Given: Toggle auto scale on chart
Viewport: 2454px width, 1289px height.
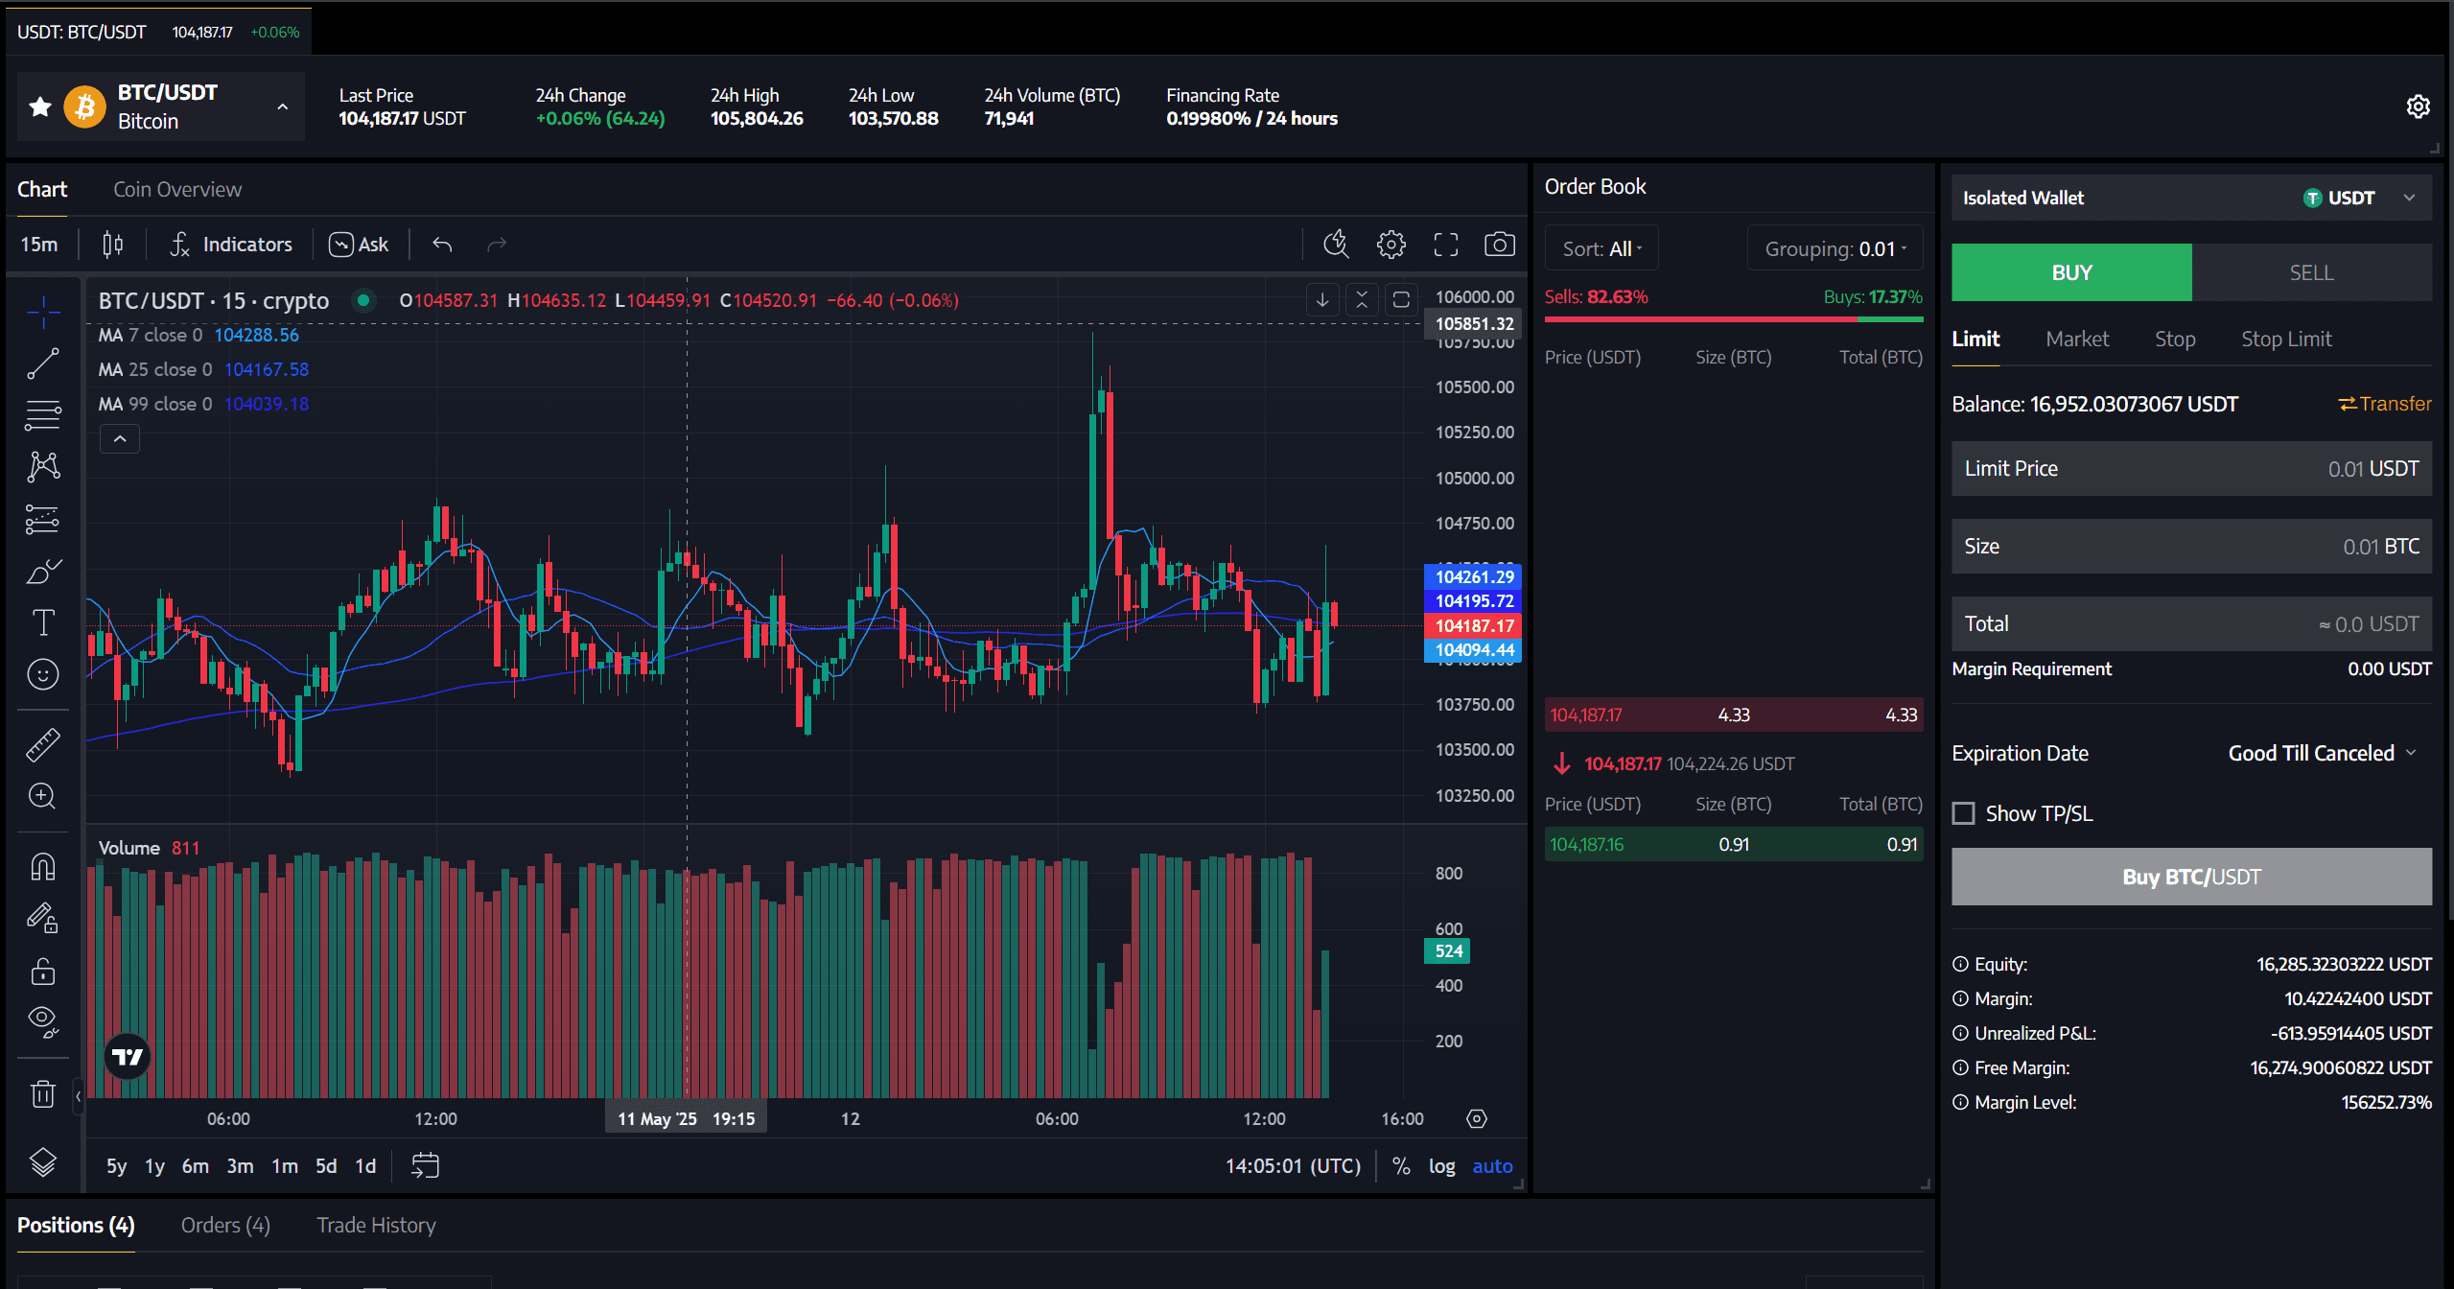Looking at the screenshot, I should coord(1492,1165).
